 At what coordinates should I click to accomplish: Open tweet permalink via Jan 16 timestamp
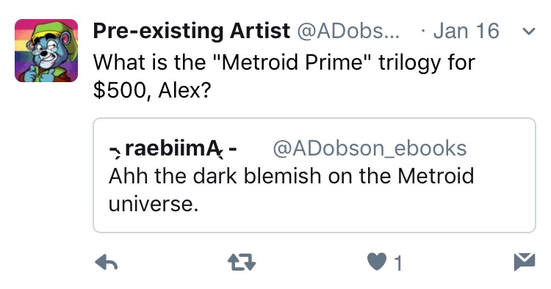[x=466, y=31]
